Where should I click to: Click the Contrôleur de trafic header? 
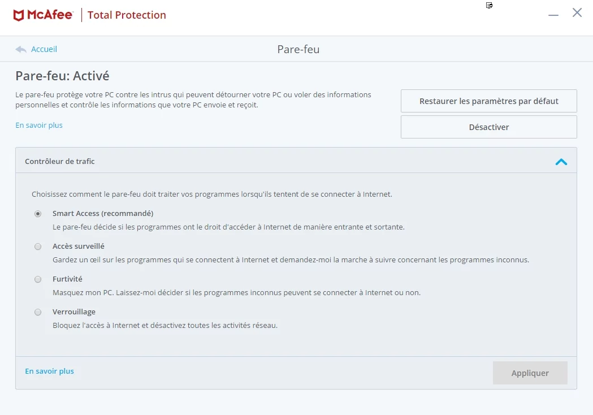pos(296,161)
